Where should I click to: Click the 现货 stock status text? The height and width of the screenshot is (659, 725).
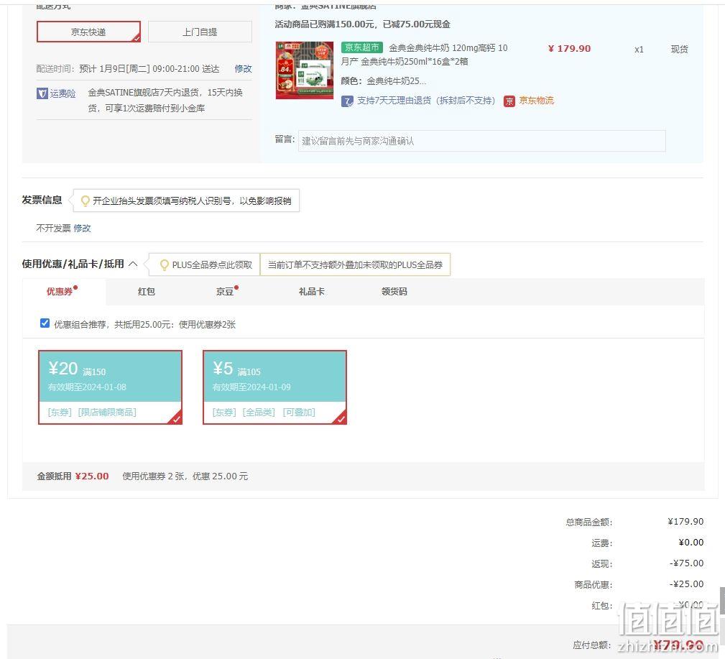[679, 49]
